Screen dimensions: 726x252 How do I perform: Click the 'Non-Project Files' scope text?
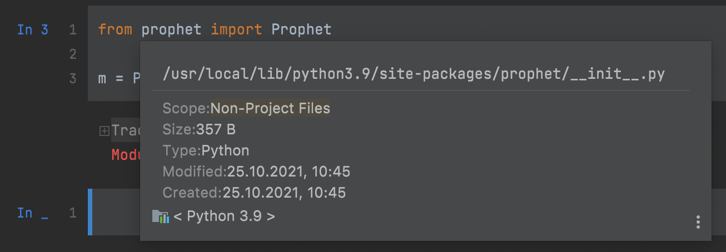coord(270,108)
